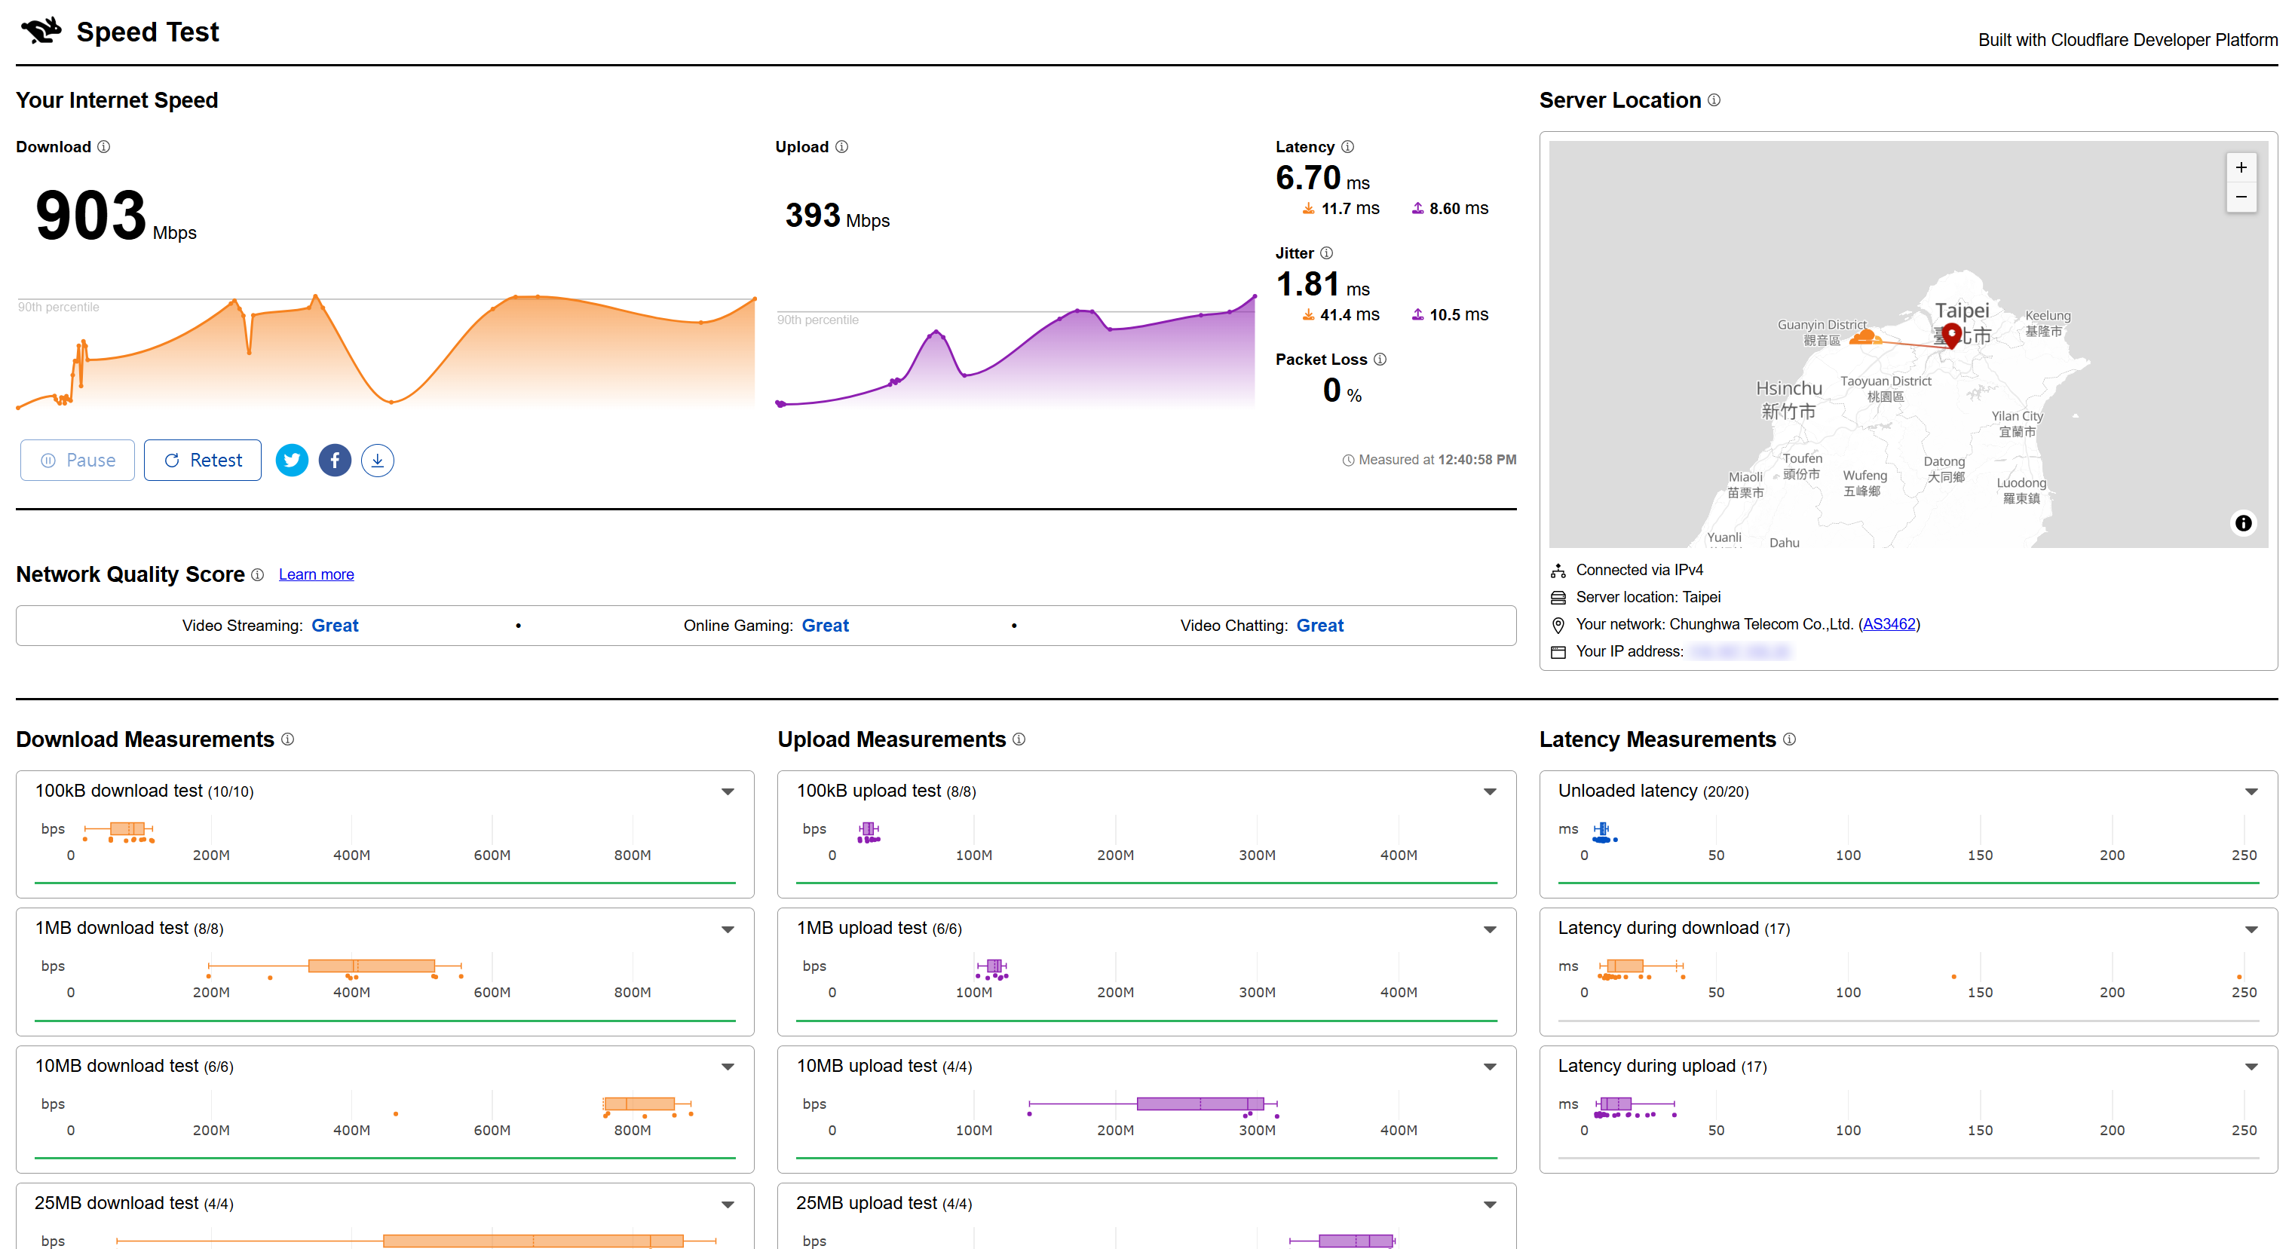Open the Learn more link

pos(315,574)
